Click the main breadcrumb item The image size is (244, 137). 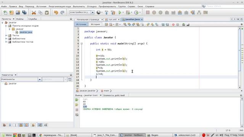[106, 91]
